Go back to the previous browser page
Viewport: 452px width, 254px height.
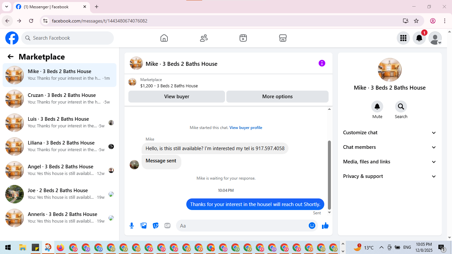pyautogui.click(x=7, y=21)
